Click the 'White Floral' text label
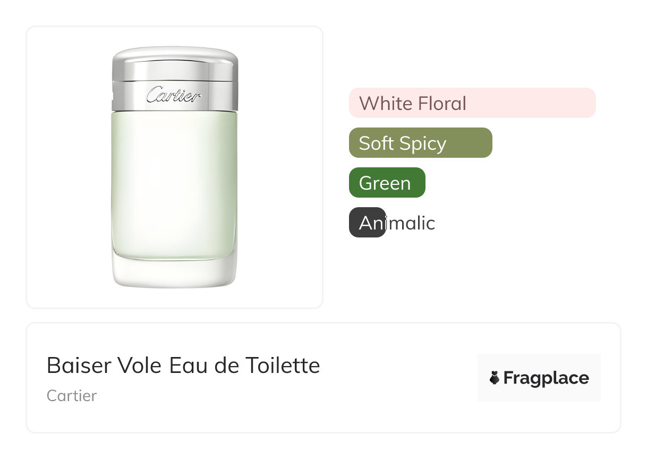647x459 pixels. coord(413,103)
